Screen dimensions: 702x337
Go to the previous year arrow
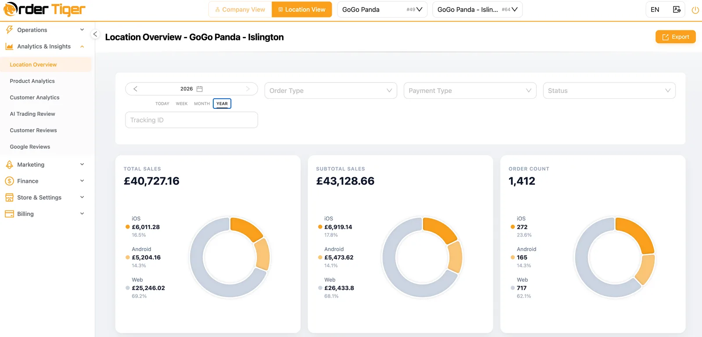click(x=135, y=89)
